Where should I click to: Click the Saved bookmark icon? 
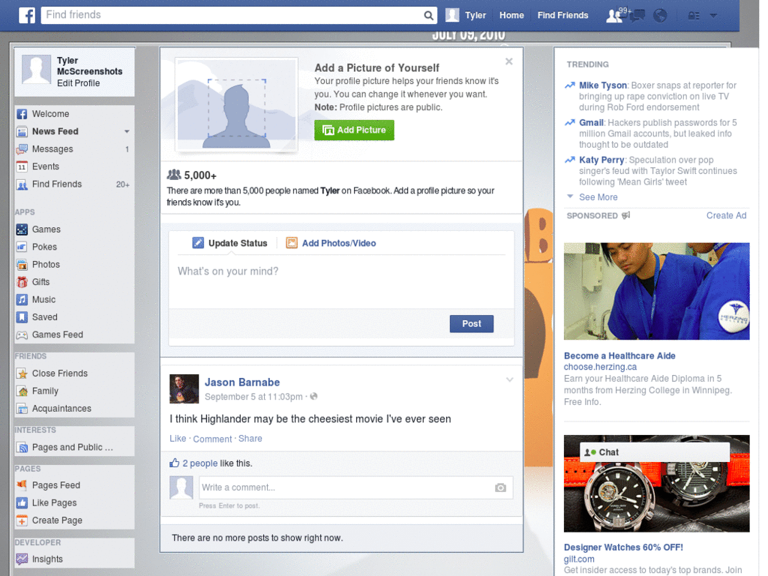click(22, 317)
